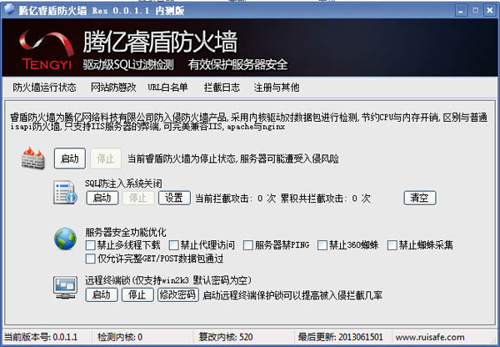Stop the remote terminal lock 停止

(137, 294)
